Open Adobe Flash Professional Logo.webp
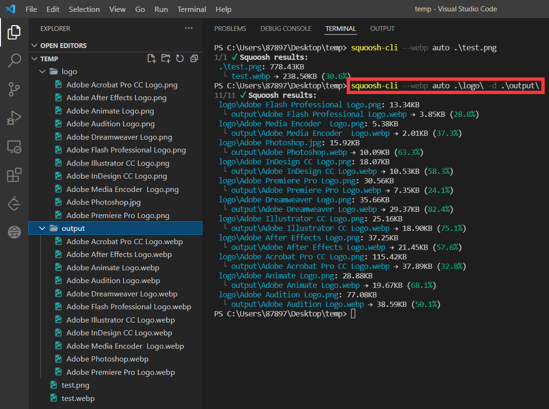549x409 pixels. pyautogui.click(x=129, y=307)
